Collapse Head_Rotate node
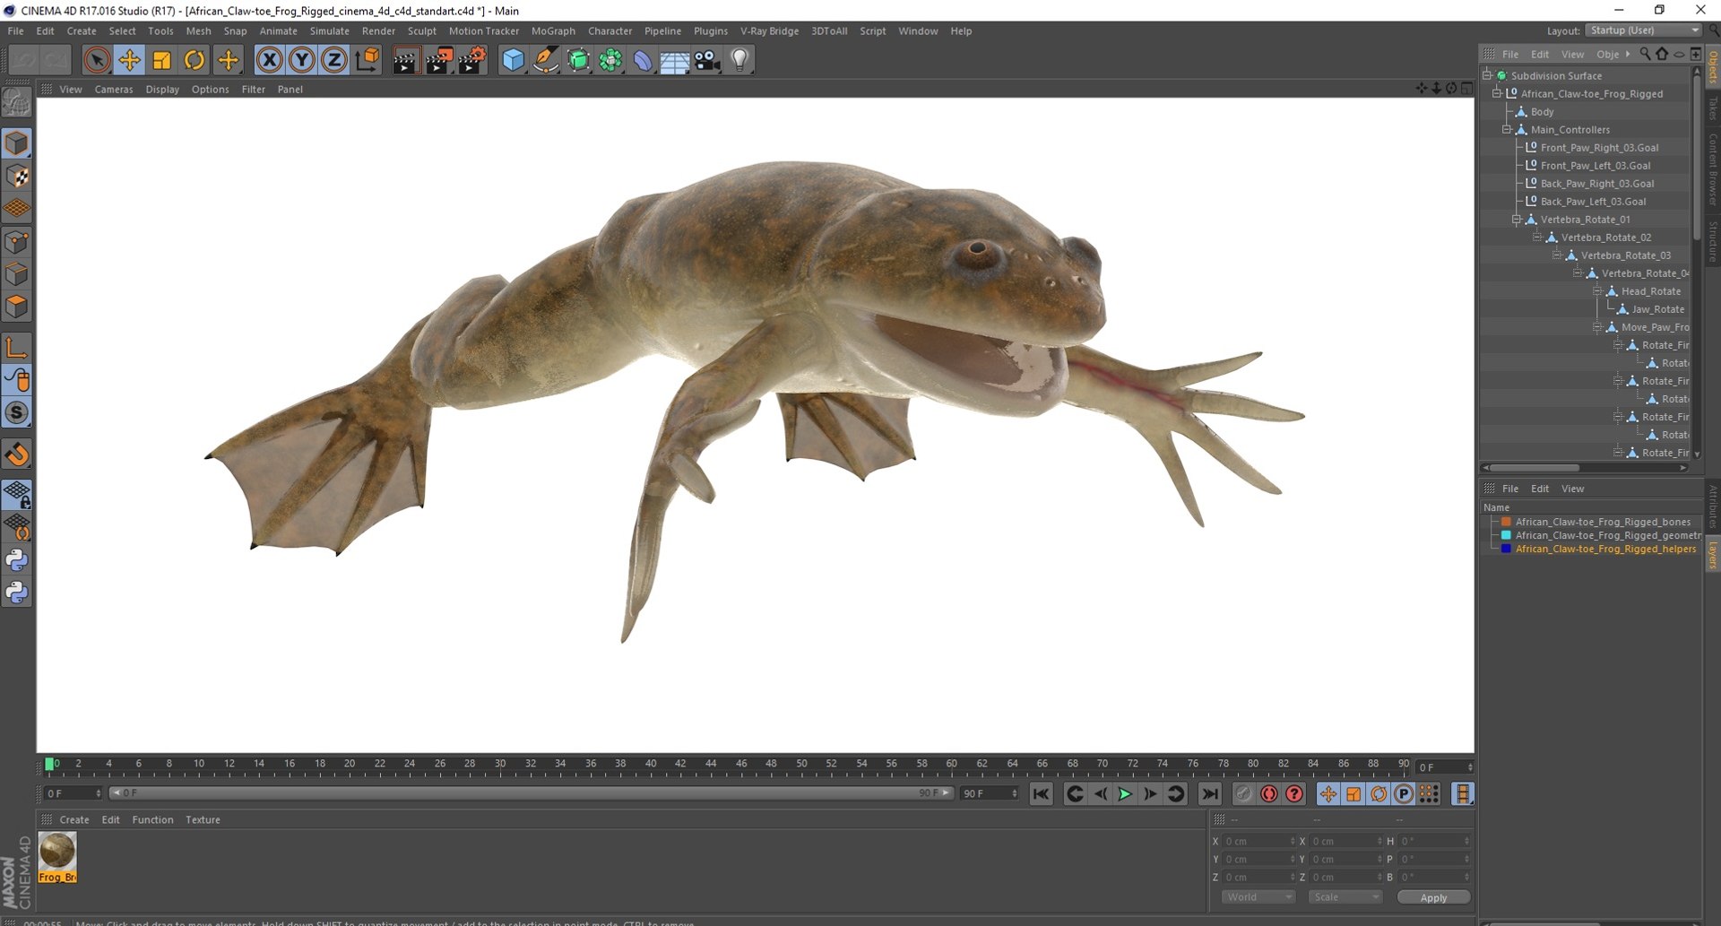The image size is (1721, 926). click(x=1597, y=290)
